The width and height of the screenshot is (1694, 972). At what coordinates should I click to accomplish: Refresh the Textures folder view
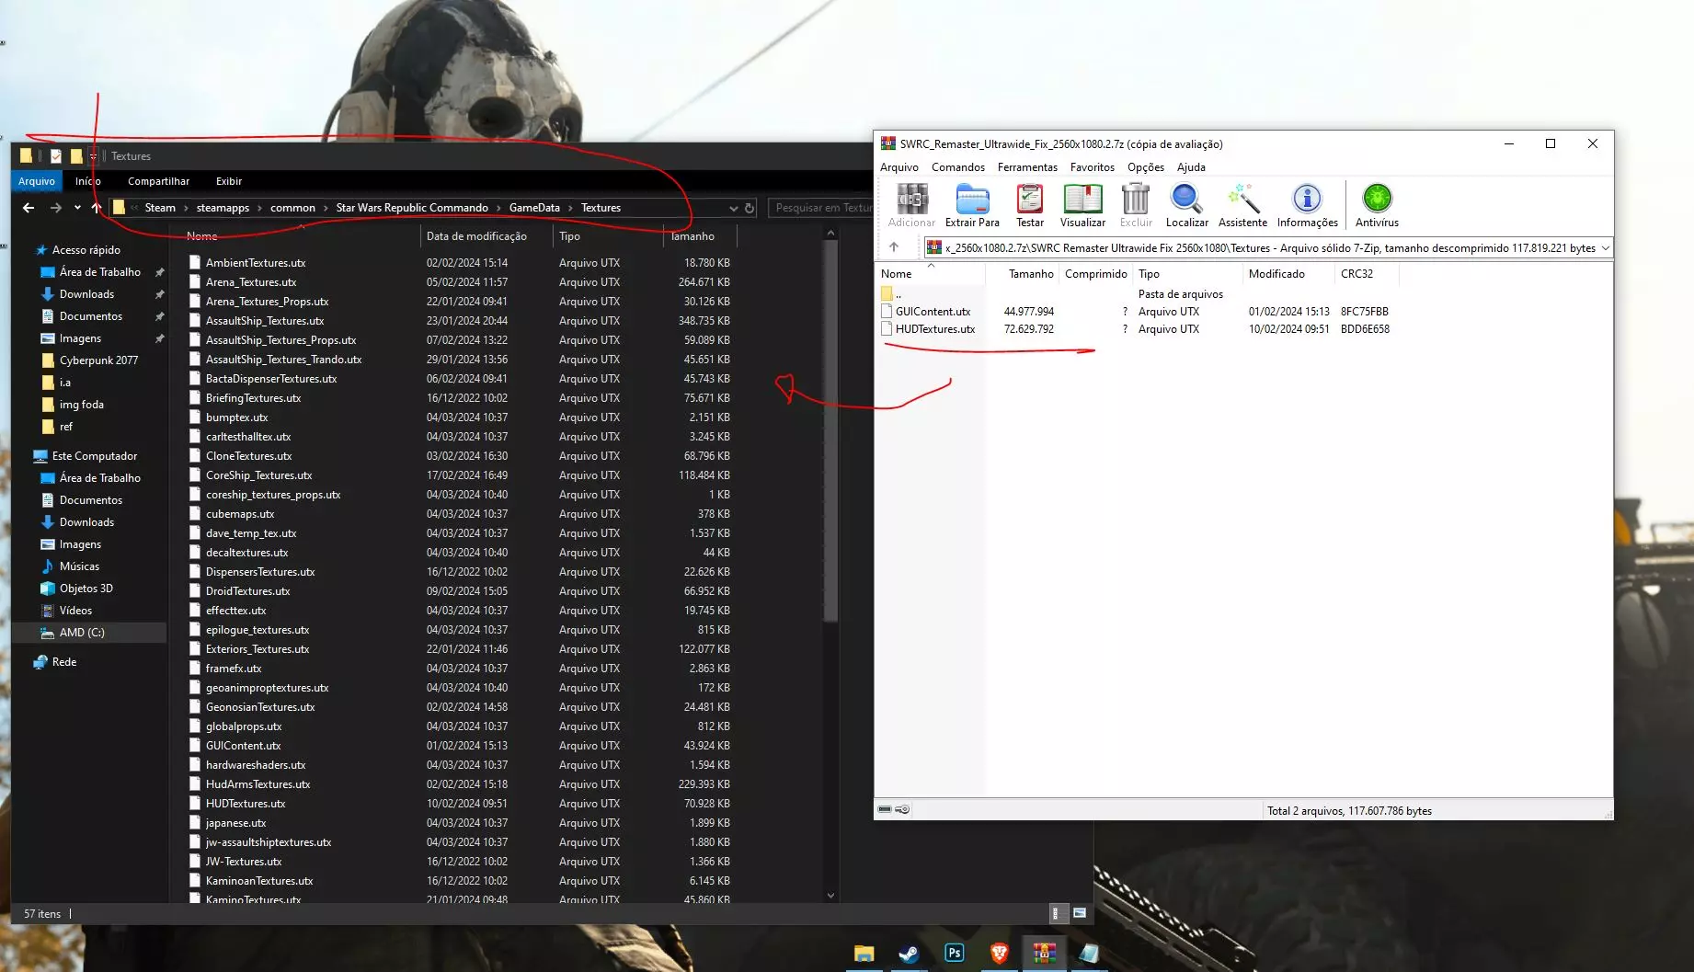[x=750, y=208]
